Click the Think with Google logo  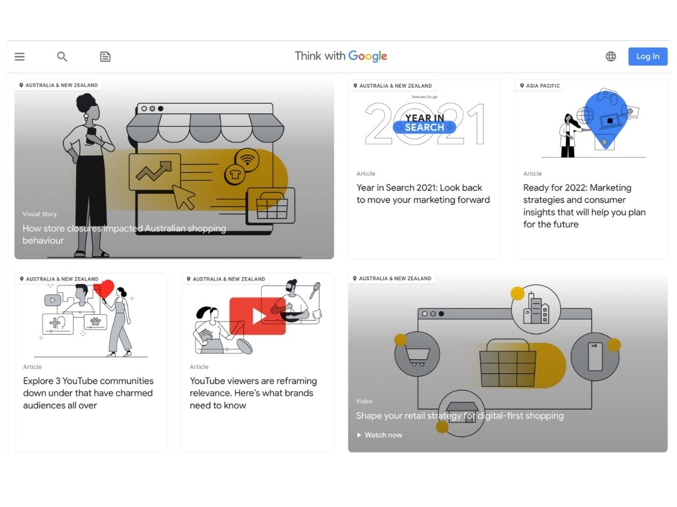tap(341, 56)
